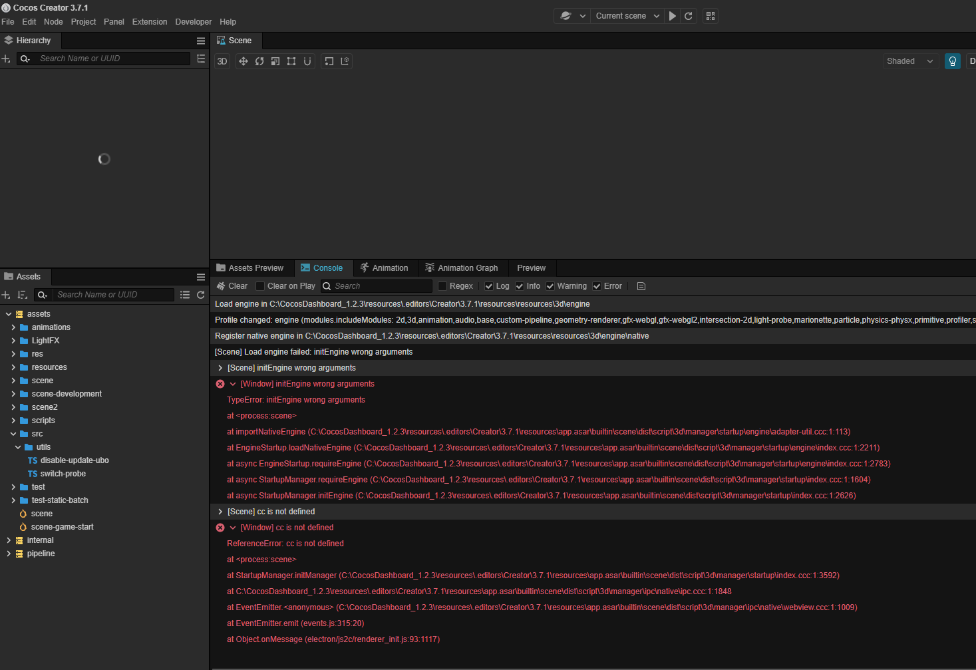This screenshot has width=976, height=670.
Task: Expand the LightFX folder
Action: (13, 341)
